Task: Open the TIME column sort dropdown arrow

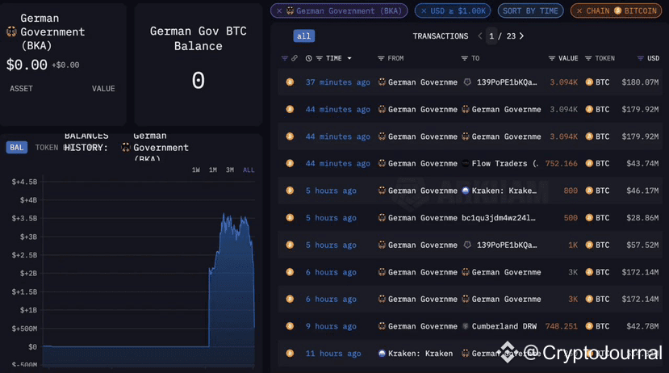Action: pyautogui.click(x=349, y=58)
